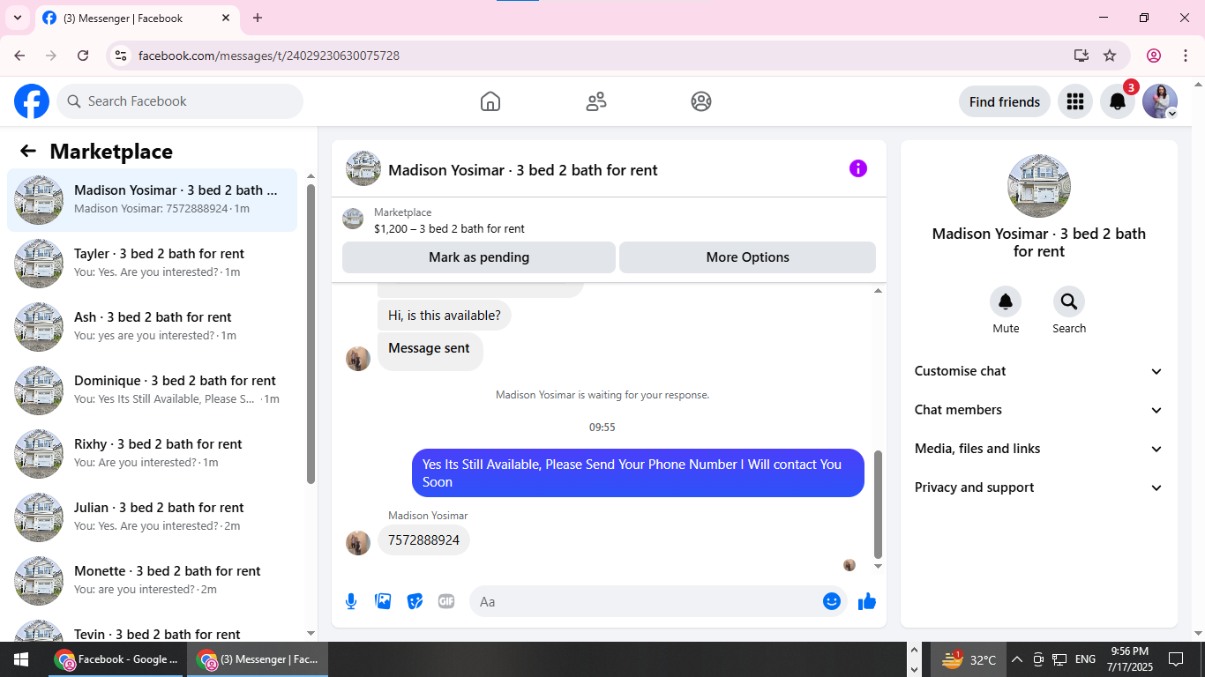
Task: Select the Messenger Facebook browser tab
Action: tap(137, 19)
